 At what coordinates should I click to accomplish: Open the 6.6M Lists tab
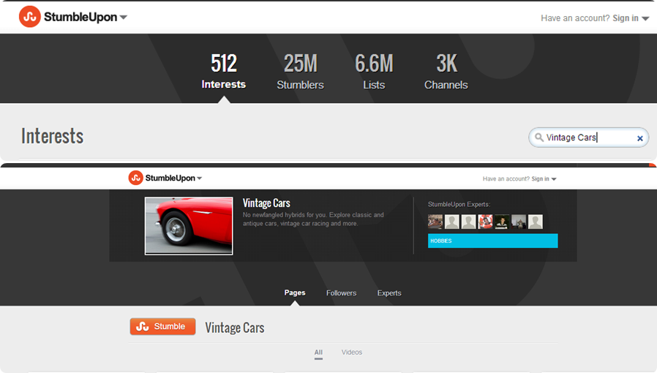coord(374,71)
